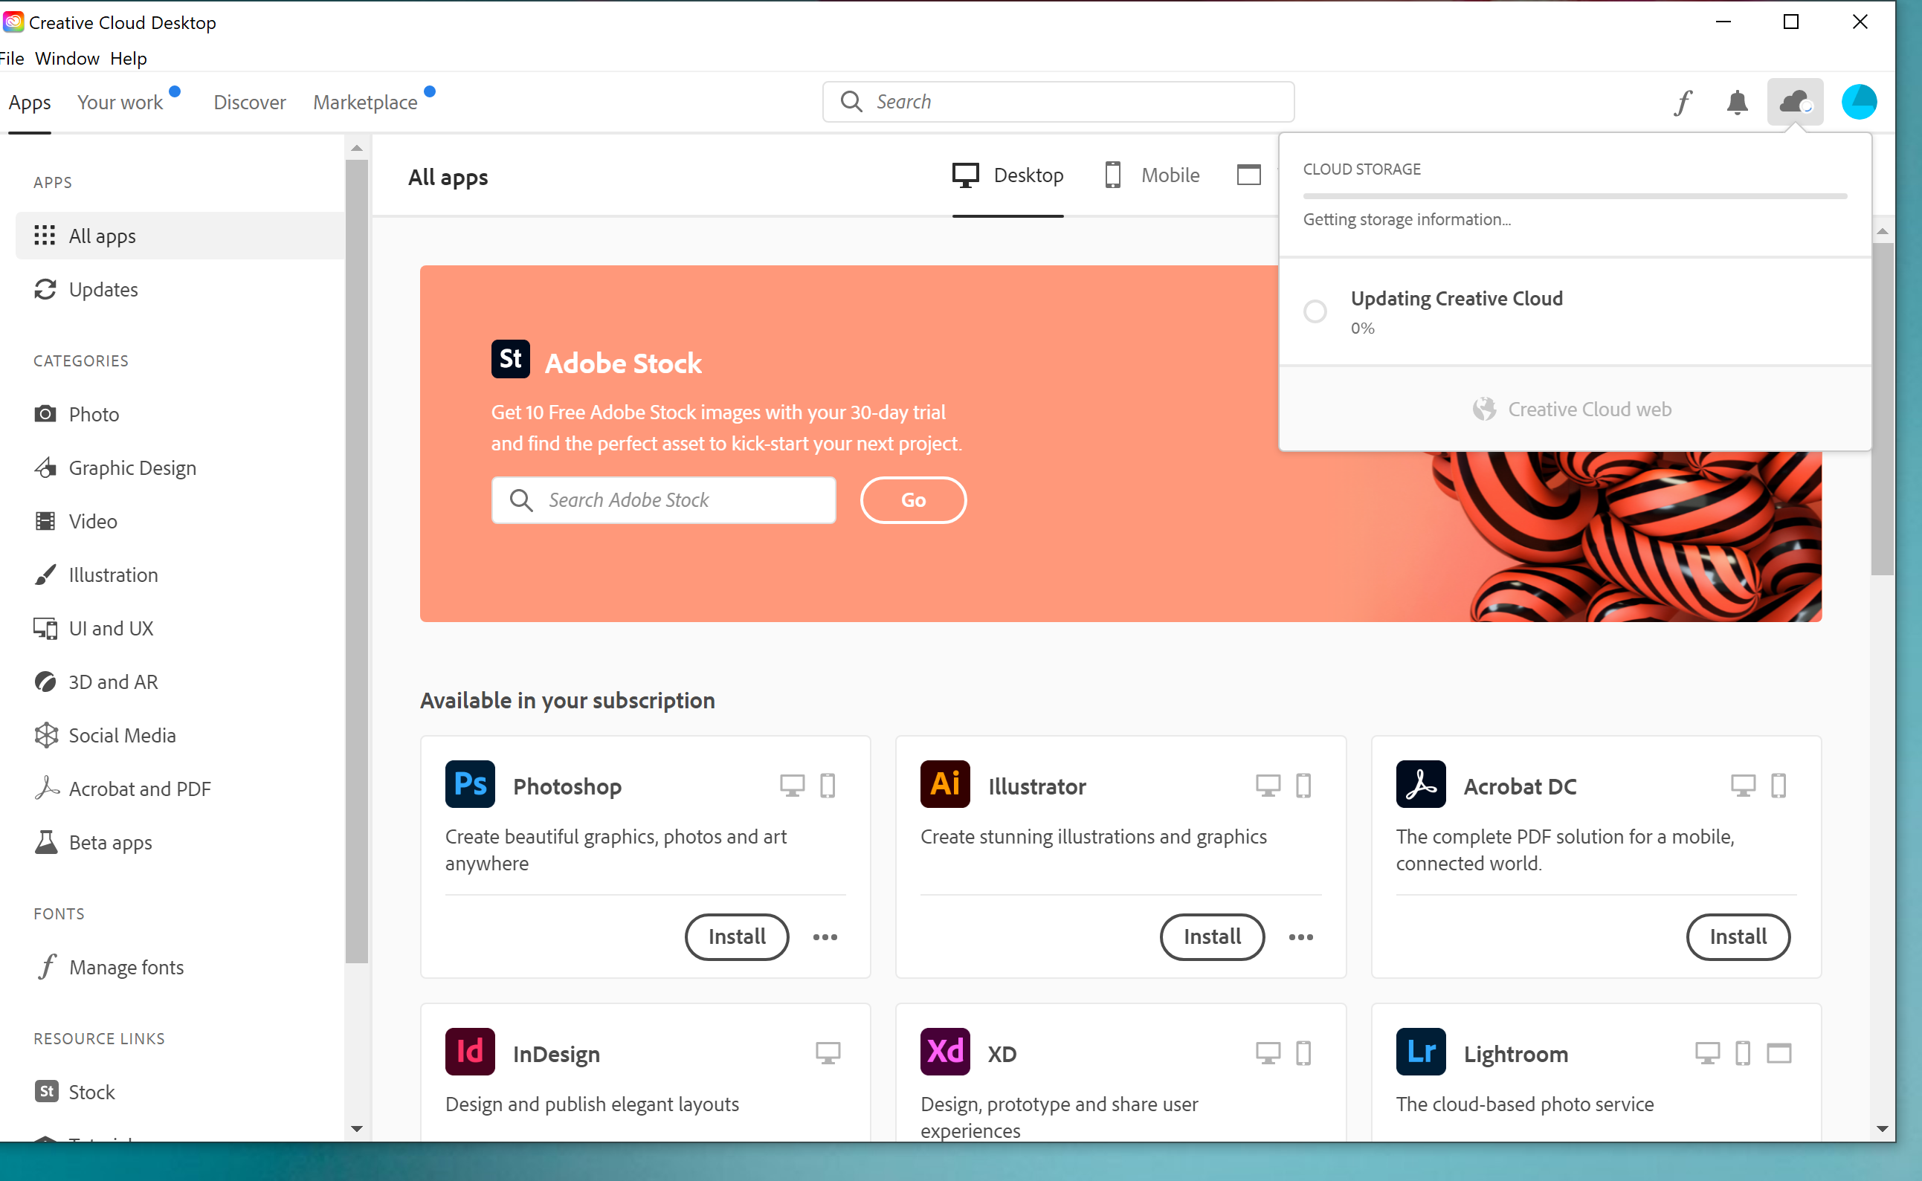The height and width of the screenshot is (1181, 1922).
Task: Select Updates in the sidebar
Action: coord(103,290)
